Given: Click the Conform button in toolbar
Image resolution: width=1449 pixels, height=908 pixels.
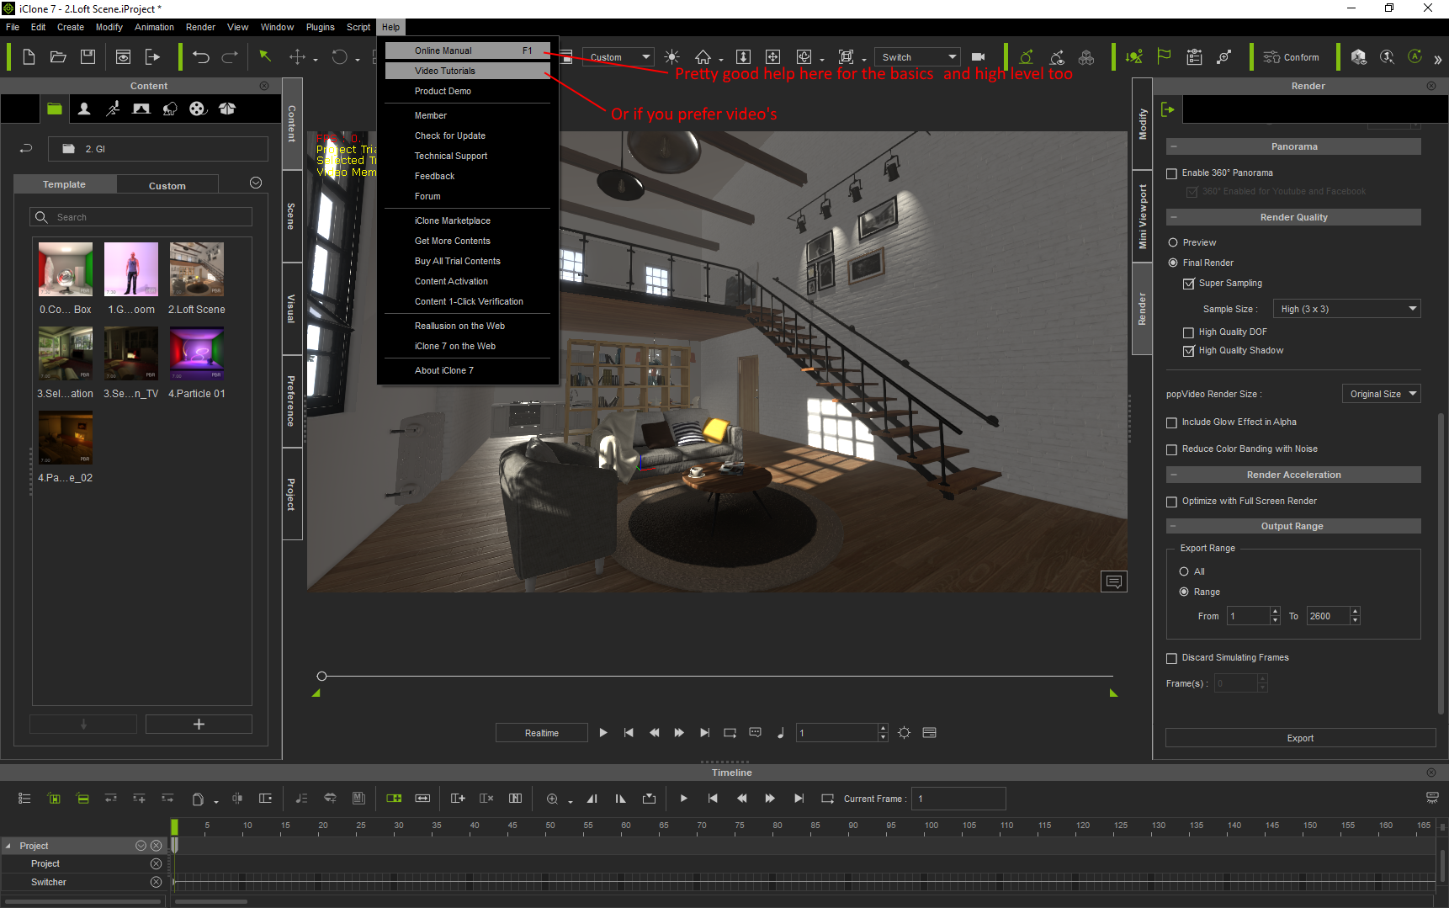Looking at the screenshot, I should point(1291,57).
